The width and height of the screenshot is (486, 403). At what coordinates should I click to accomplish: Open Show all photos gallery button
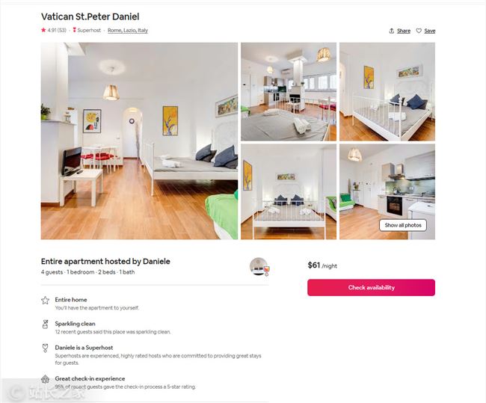point(403,225)
